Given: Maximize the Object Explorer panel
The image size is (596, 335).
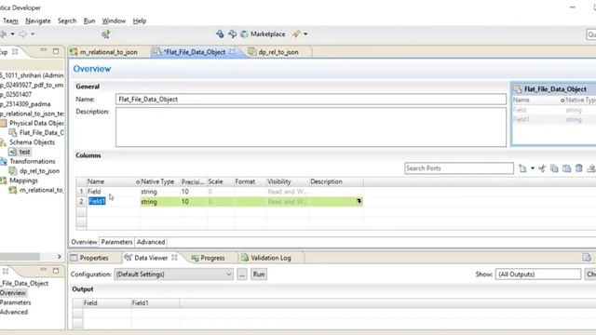Looking at the screenshot, I should point(56,50).
